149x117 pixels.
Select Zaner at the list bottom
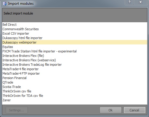pyautogui.click(x=75, y=100)
